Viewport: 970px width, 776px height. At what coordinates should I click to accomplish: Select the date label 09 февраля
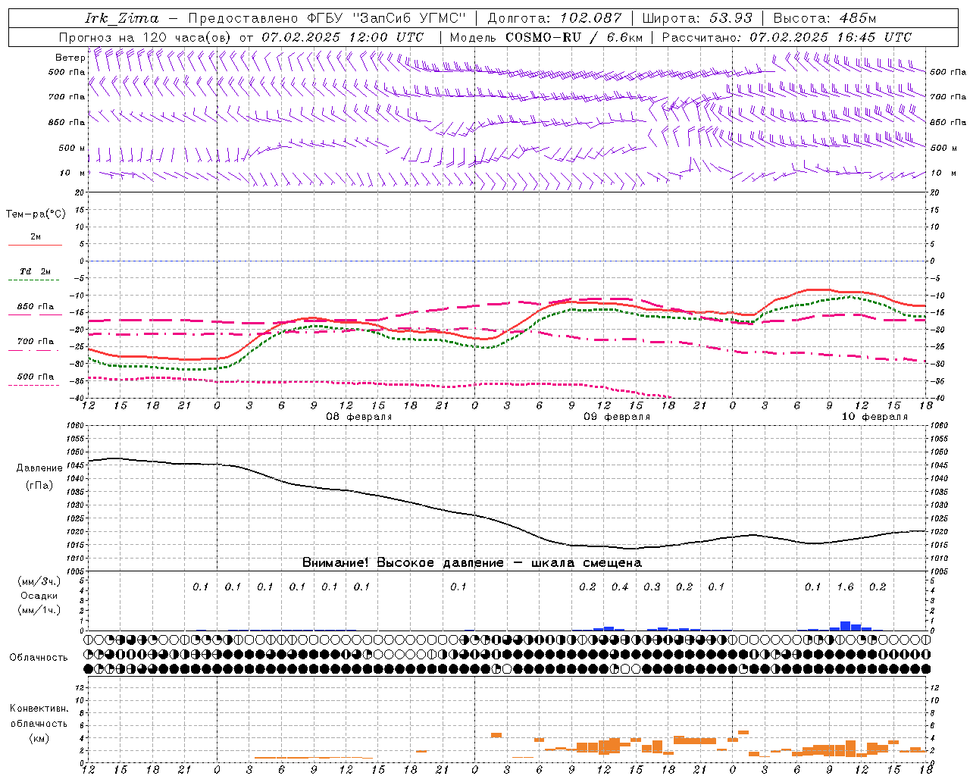click(x=617, y=417)
